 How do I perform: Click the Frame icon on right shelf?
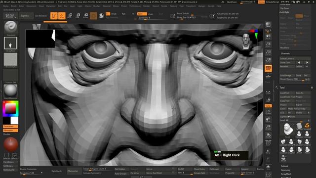coord(268,111)
